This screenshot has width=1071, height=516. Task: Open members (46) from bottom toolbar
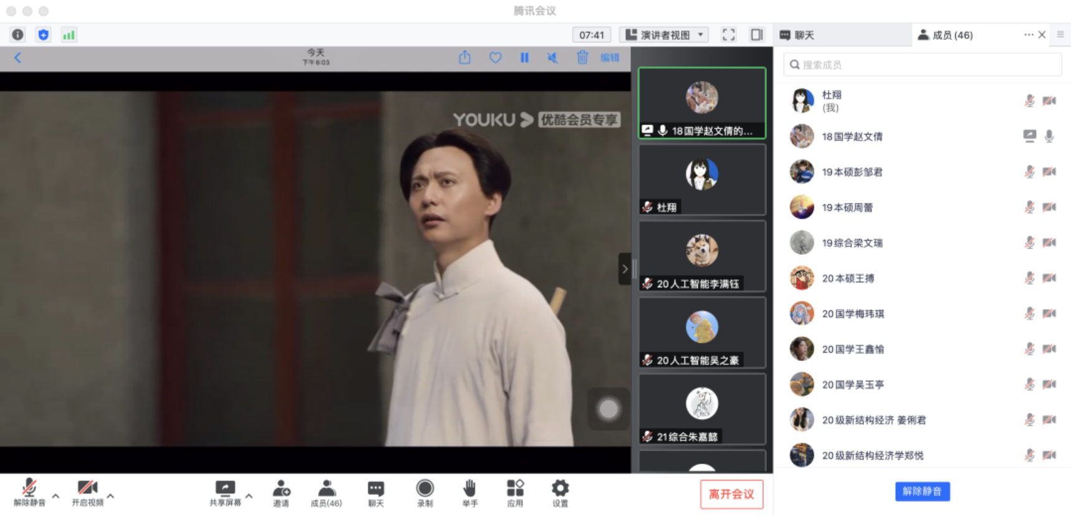tap(327, 493)
